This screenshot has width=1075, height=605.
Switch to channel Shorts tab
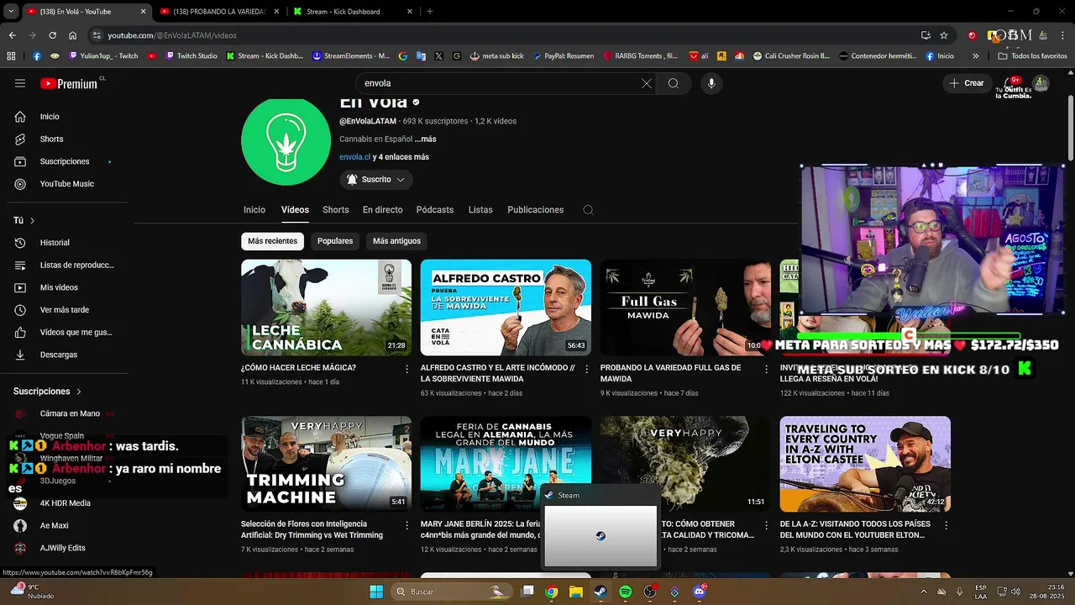click(335, 210)
